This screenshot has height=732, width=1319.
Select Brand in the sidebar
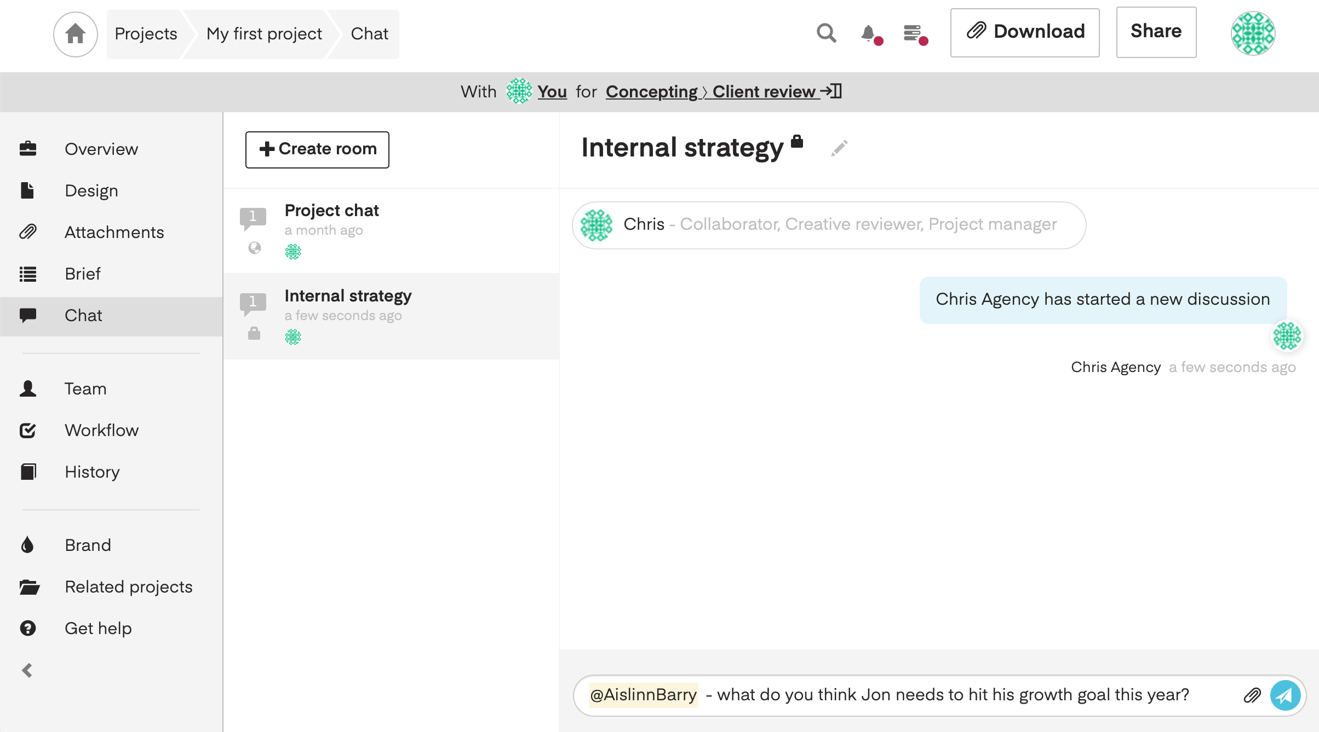(x=88, y=545)
